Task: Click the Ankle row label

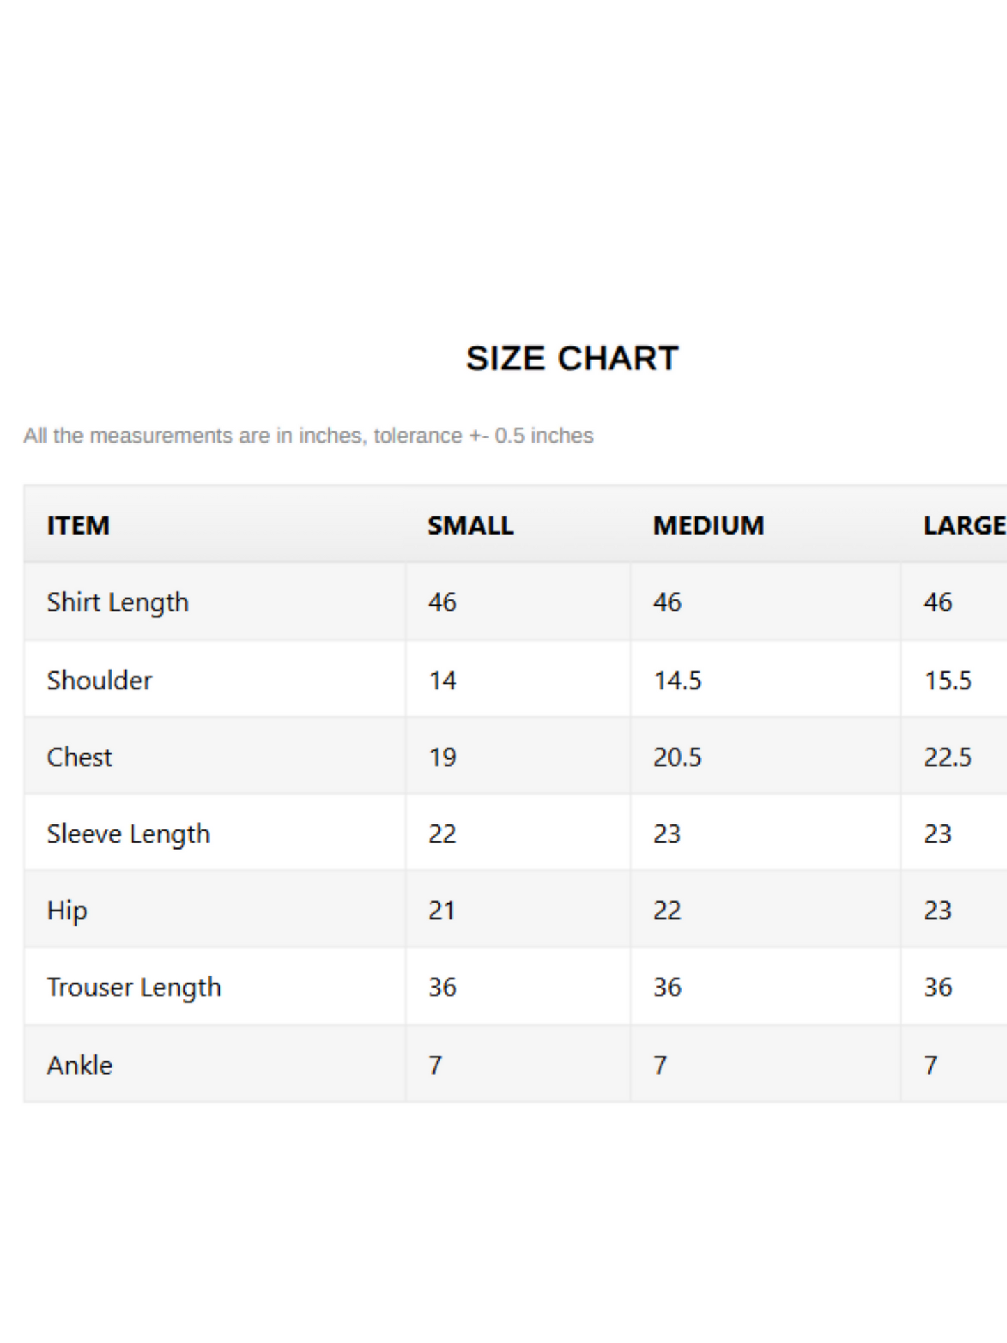Action: pyautogui.click(x=79, y=1065)
